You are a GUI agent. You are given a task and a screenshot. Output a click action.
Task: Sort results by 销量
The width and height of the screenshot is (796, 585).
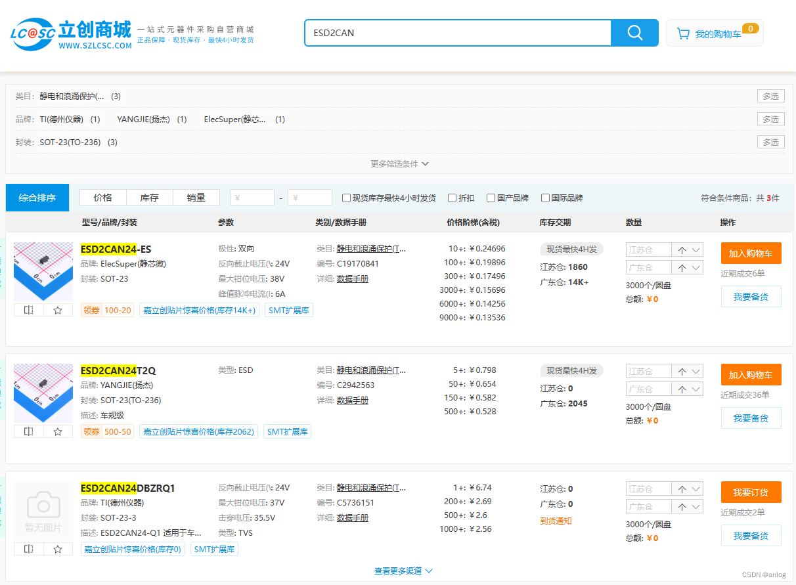(196, 198)
